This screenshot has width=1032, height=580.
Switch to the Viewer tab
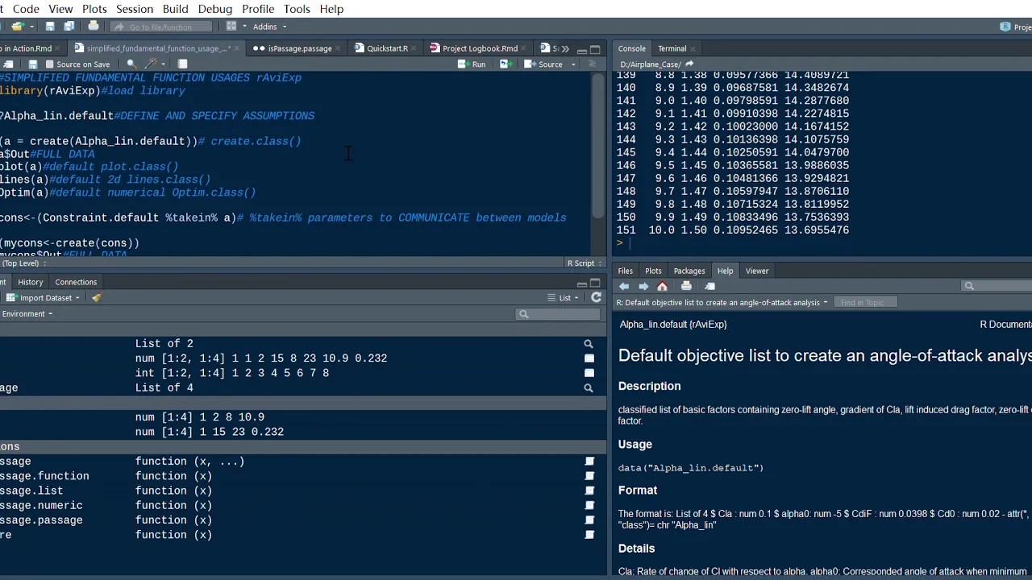pos(757,271)
